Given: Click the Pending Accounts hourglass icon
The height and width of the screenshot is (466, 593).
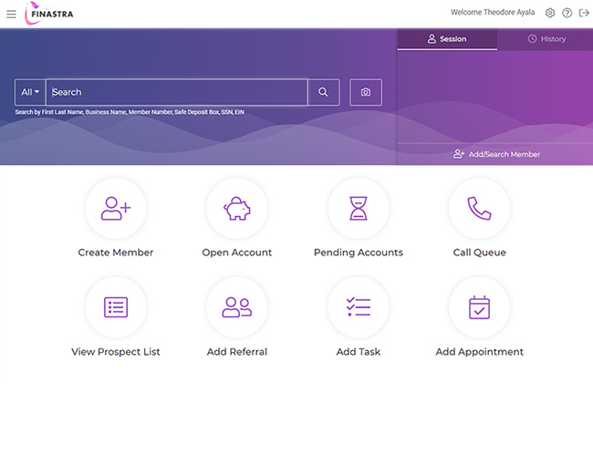Looking at the screenshot, I should coord(359,208).
